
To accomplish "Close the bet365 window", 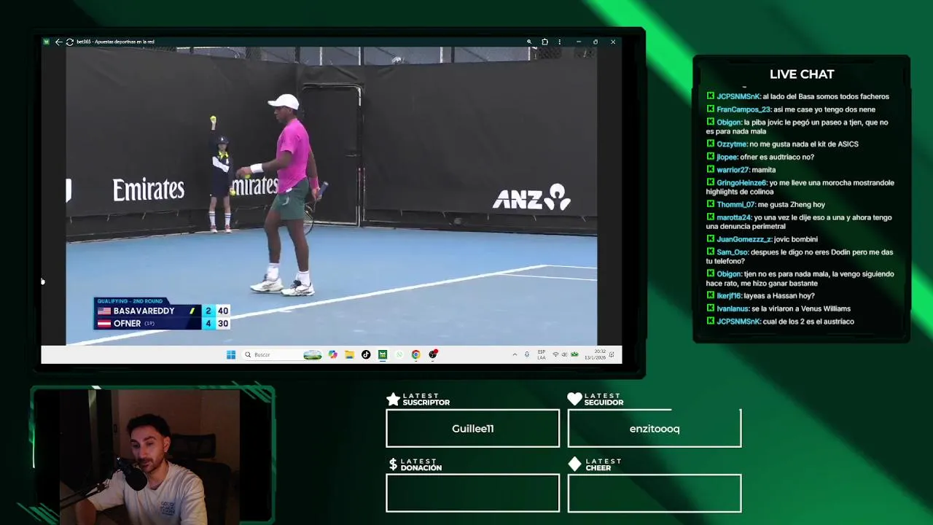I will tap(613, 42).
